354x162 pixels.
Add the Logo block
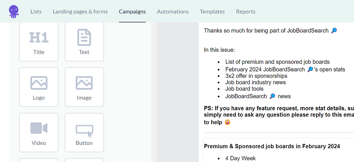[39, 87]
